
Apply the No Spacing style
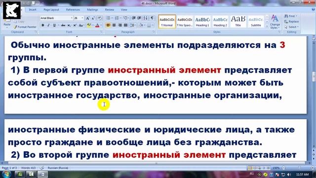point(185,22)
